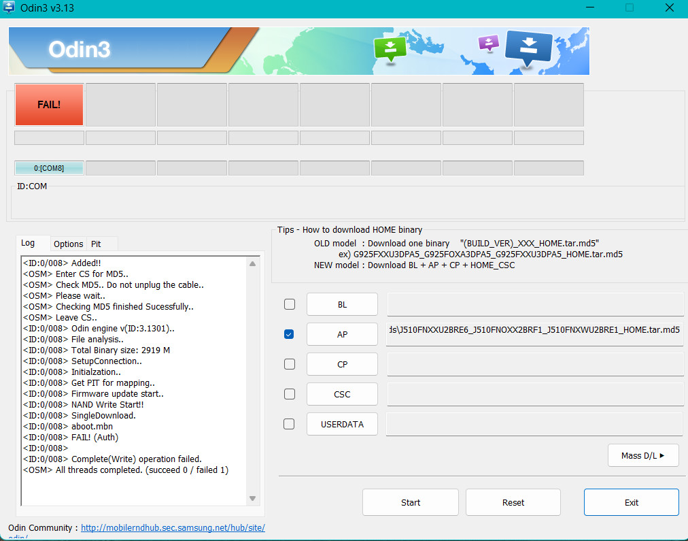Screen dimensions: 688x541
Task: Click the large blue download bubble icon
Action: [x=529, y=48]
